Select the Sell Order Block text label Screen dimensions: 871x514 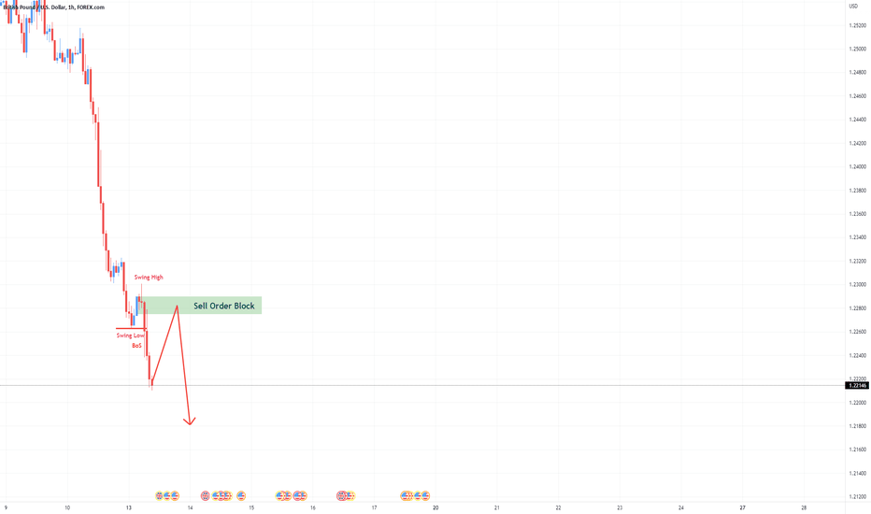tap(224, 306)
